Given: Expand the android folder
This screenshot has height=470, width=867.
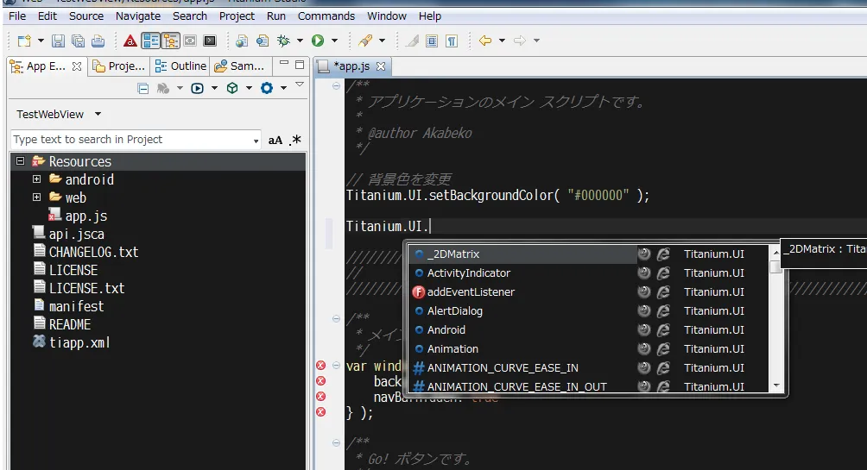Looking at the screenshot, I should pos(36,179).
